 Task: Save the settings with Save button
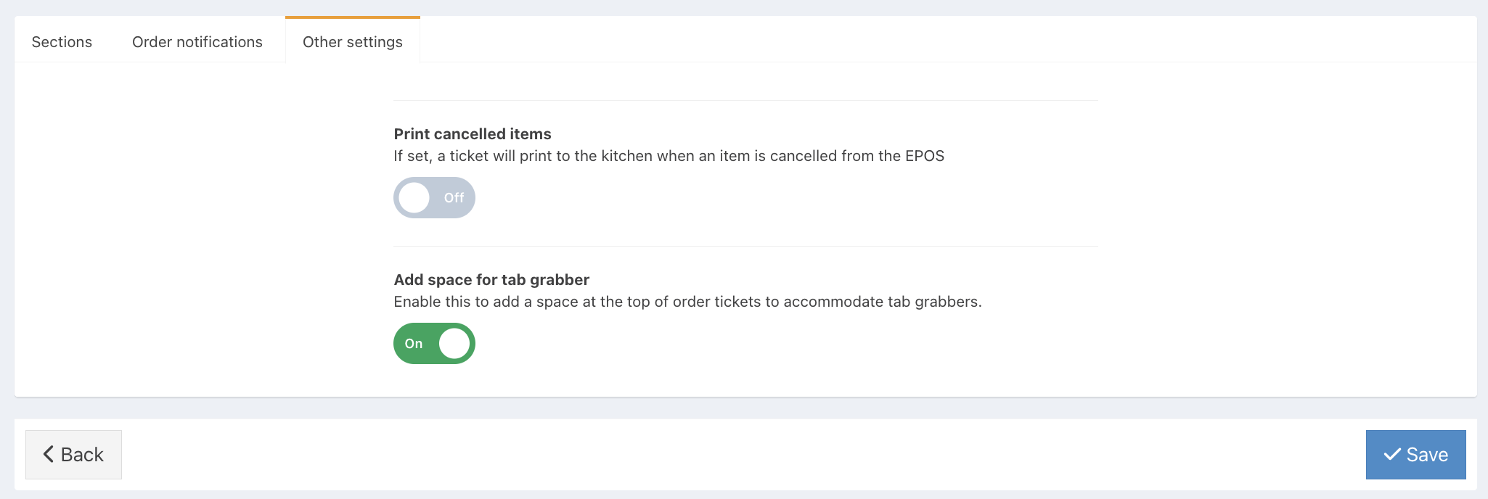coord(1415,455)
